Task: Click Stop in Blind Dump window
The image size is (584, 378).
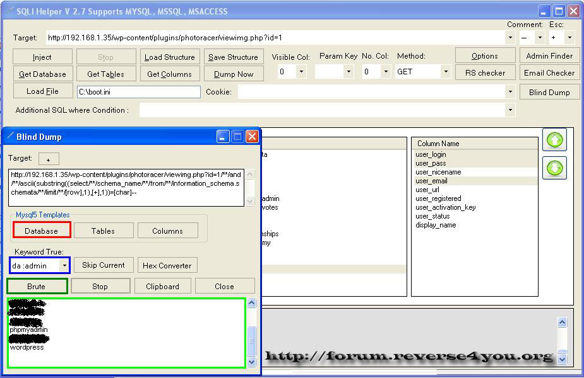Action: [100, 286]
